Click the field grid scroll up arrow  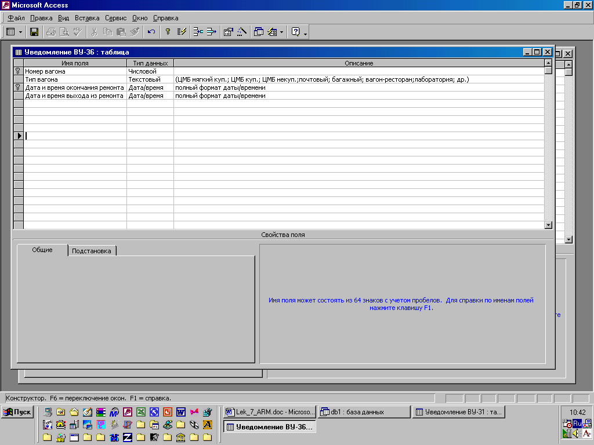[x=548, y=63]
